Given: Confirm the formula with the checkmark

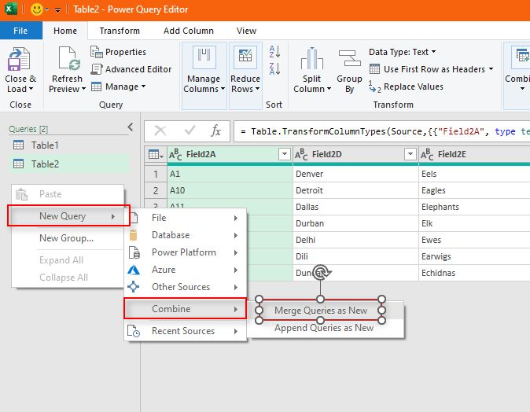Looking at the screenshot, I should pos(190,130).
